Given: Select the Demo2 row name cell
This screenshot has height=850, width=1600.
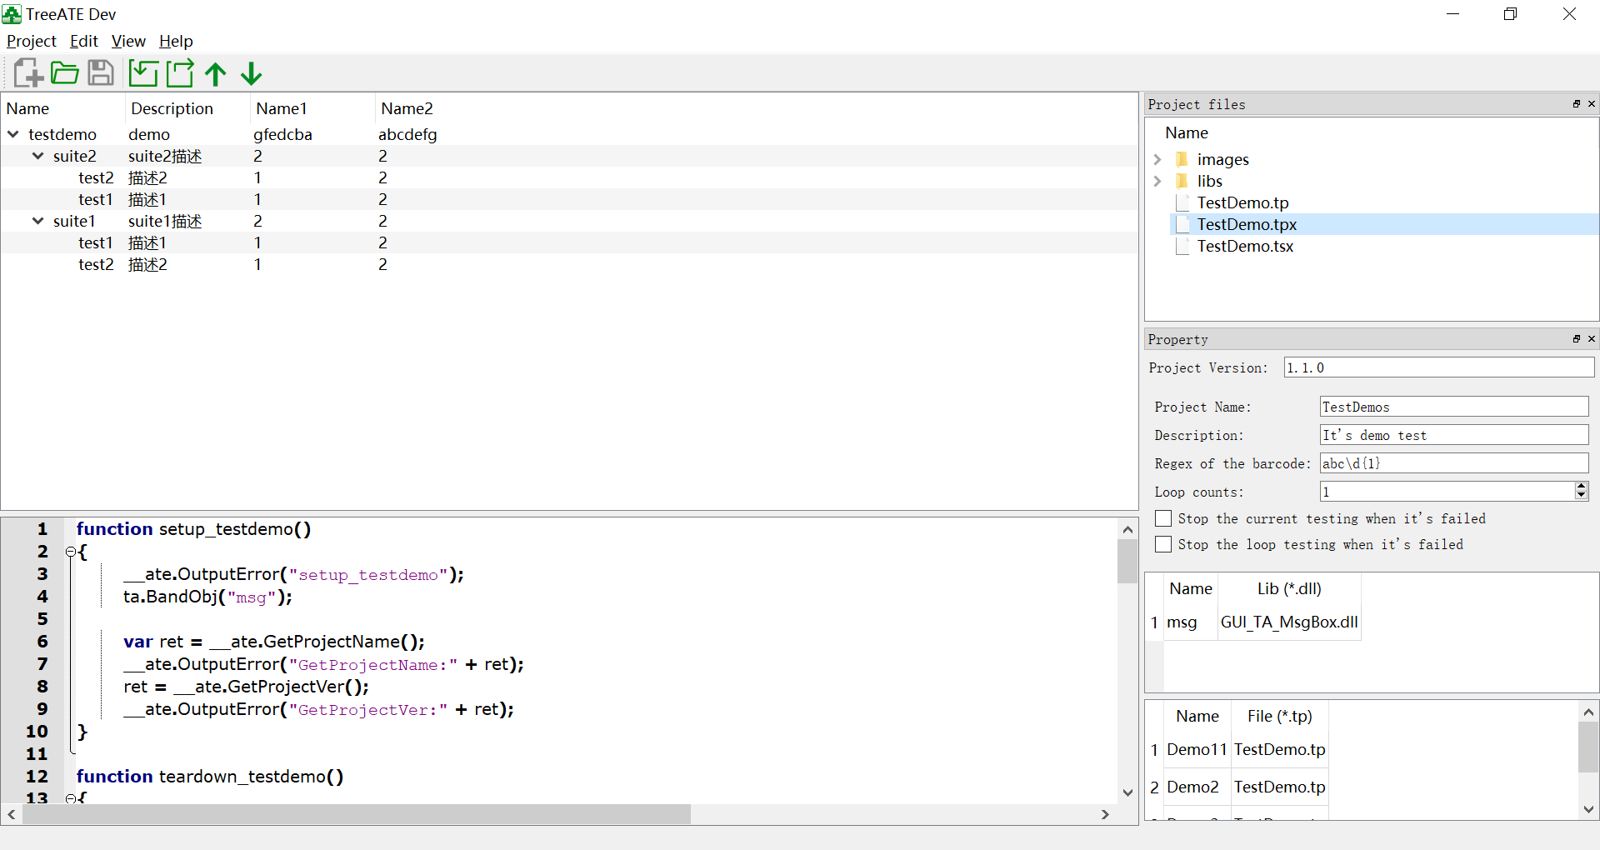Looking at the screenshot, I should [x=1197, y=787].
